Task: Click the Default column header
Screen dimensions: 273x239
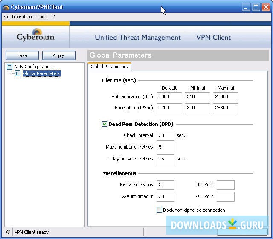Action: tap(169, 88)
